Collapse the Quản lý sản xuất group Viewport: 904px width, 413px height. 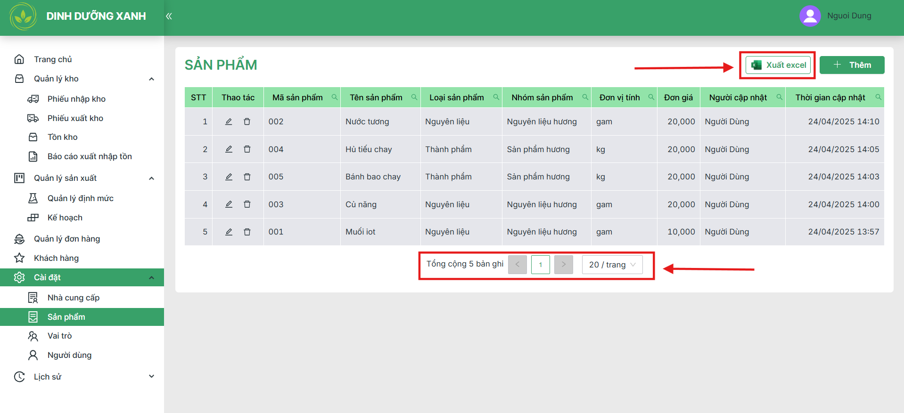click(x=151, y=178)
